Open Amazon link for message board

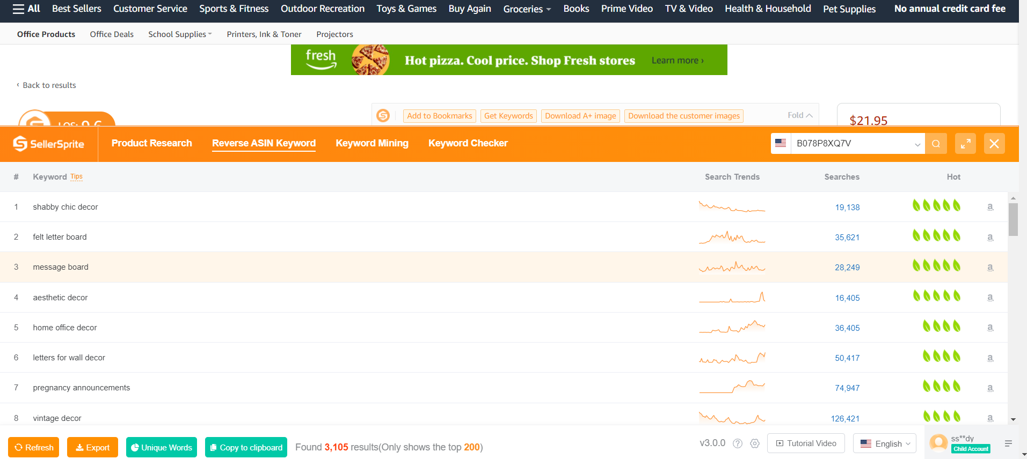click(990, 267)
